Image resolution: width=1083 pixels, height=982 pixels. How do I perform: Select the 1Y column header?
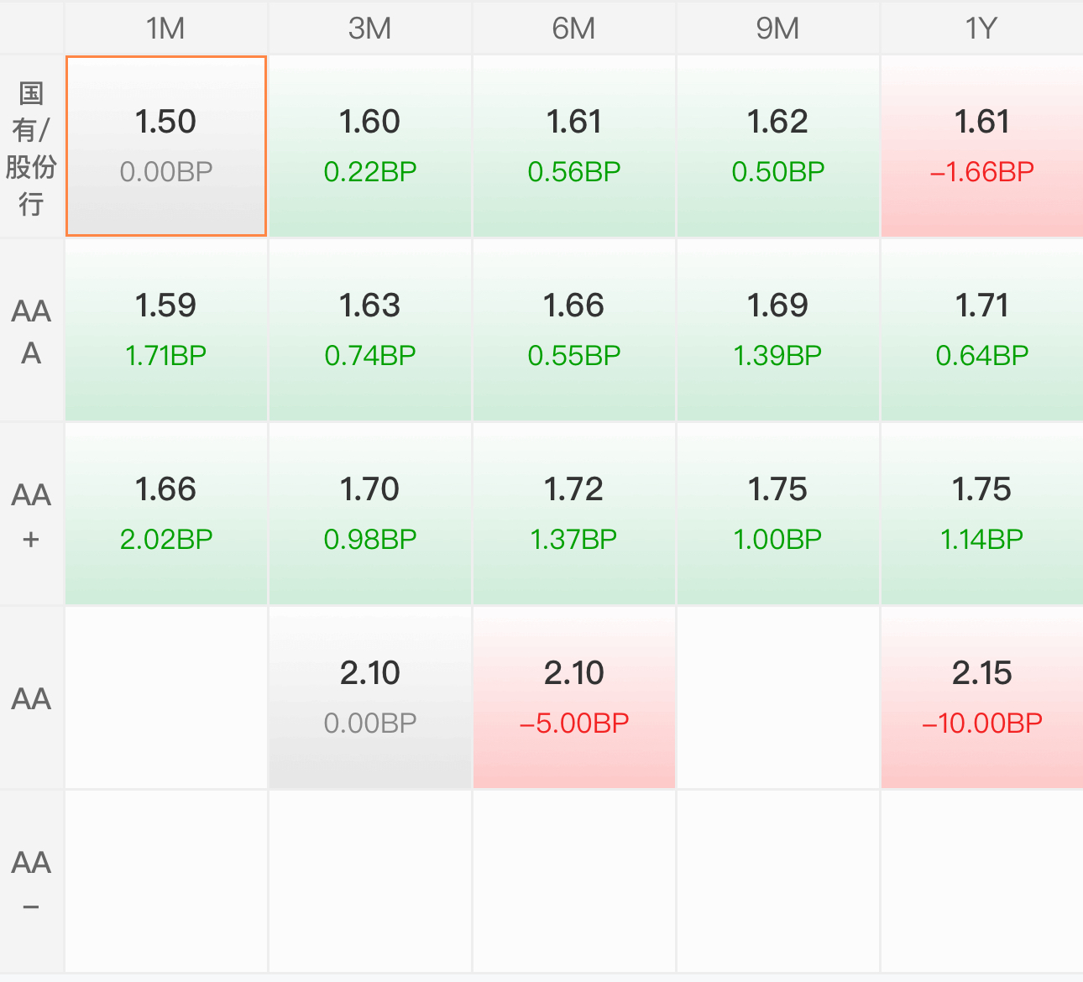click(x=982, y=28)
